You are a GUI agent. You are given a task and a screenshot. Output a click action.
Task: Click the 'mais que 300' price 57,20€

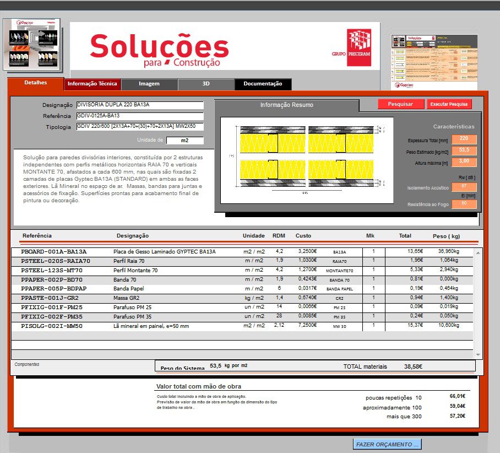click(x=458, y=416)
